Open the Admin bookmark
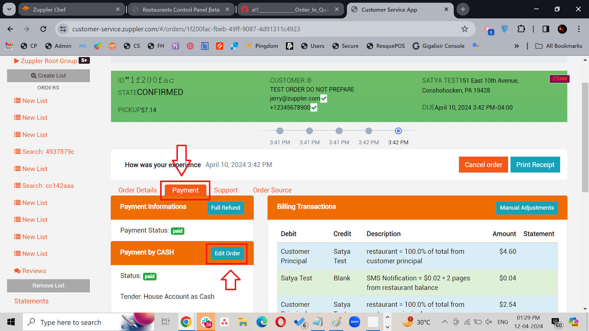The width and height of the screenshot is (589, 331). point(58,46)
